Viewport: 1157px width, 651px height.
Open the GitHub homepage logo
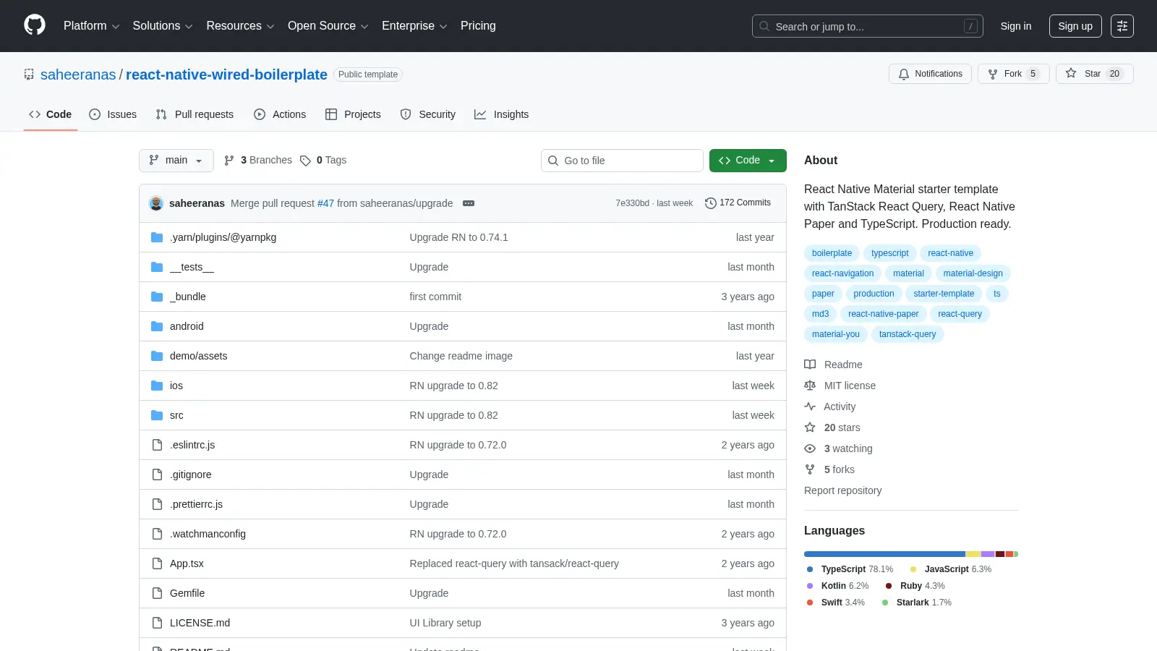click(x=35, y=25)
